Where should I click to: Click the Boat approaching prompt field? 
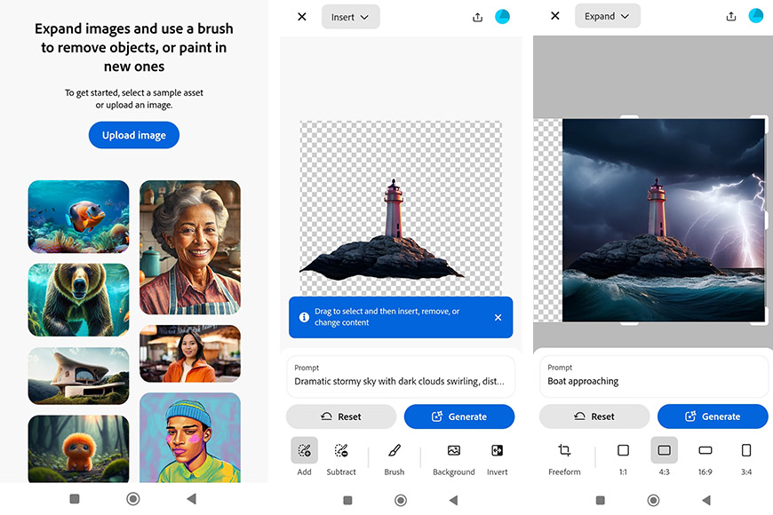(x=654, y=376)
